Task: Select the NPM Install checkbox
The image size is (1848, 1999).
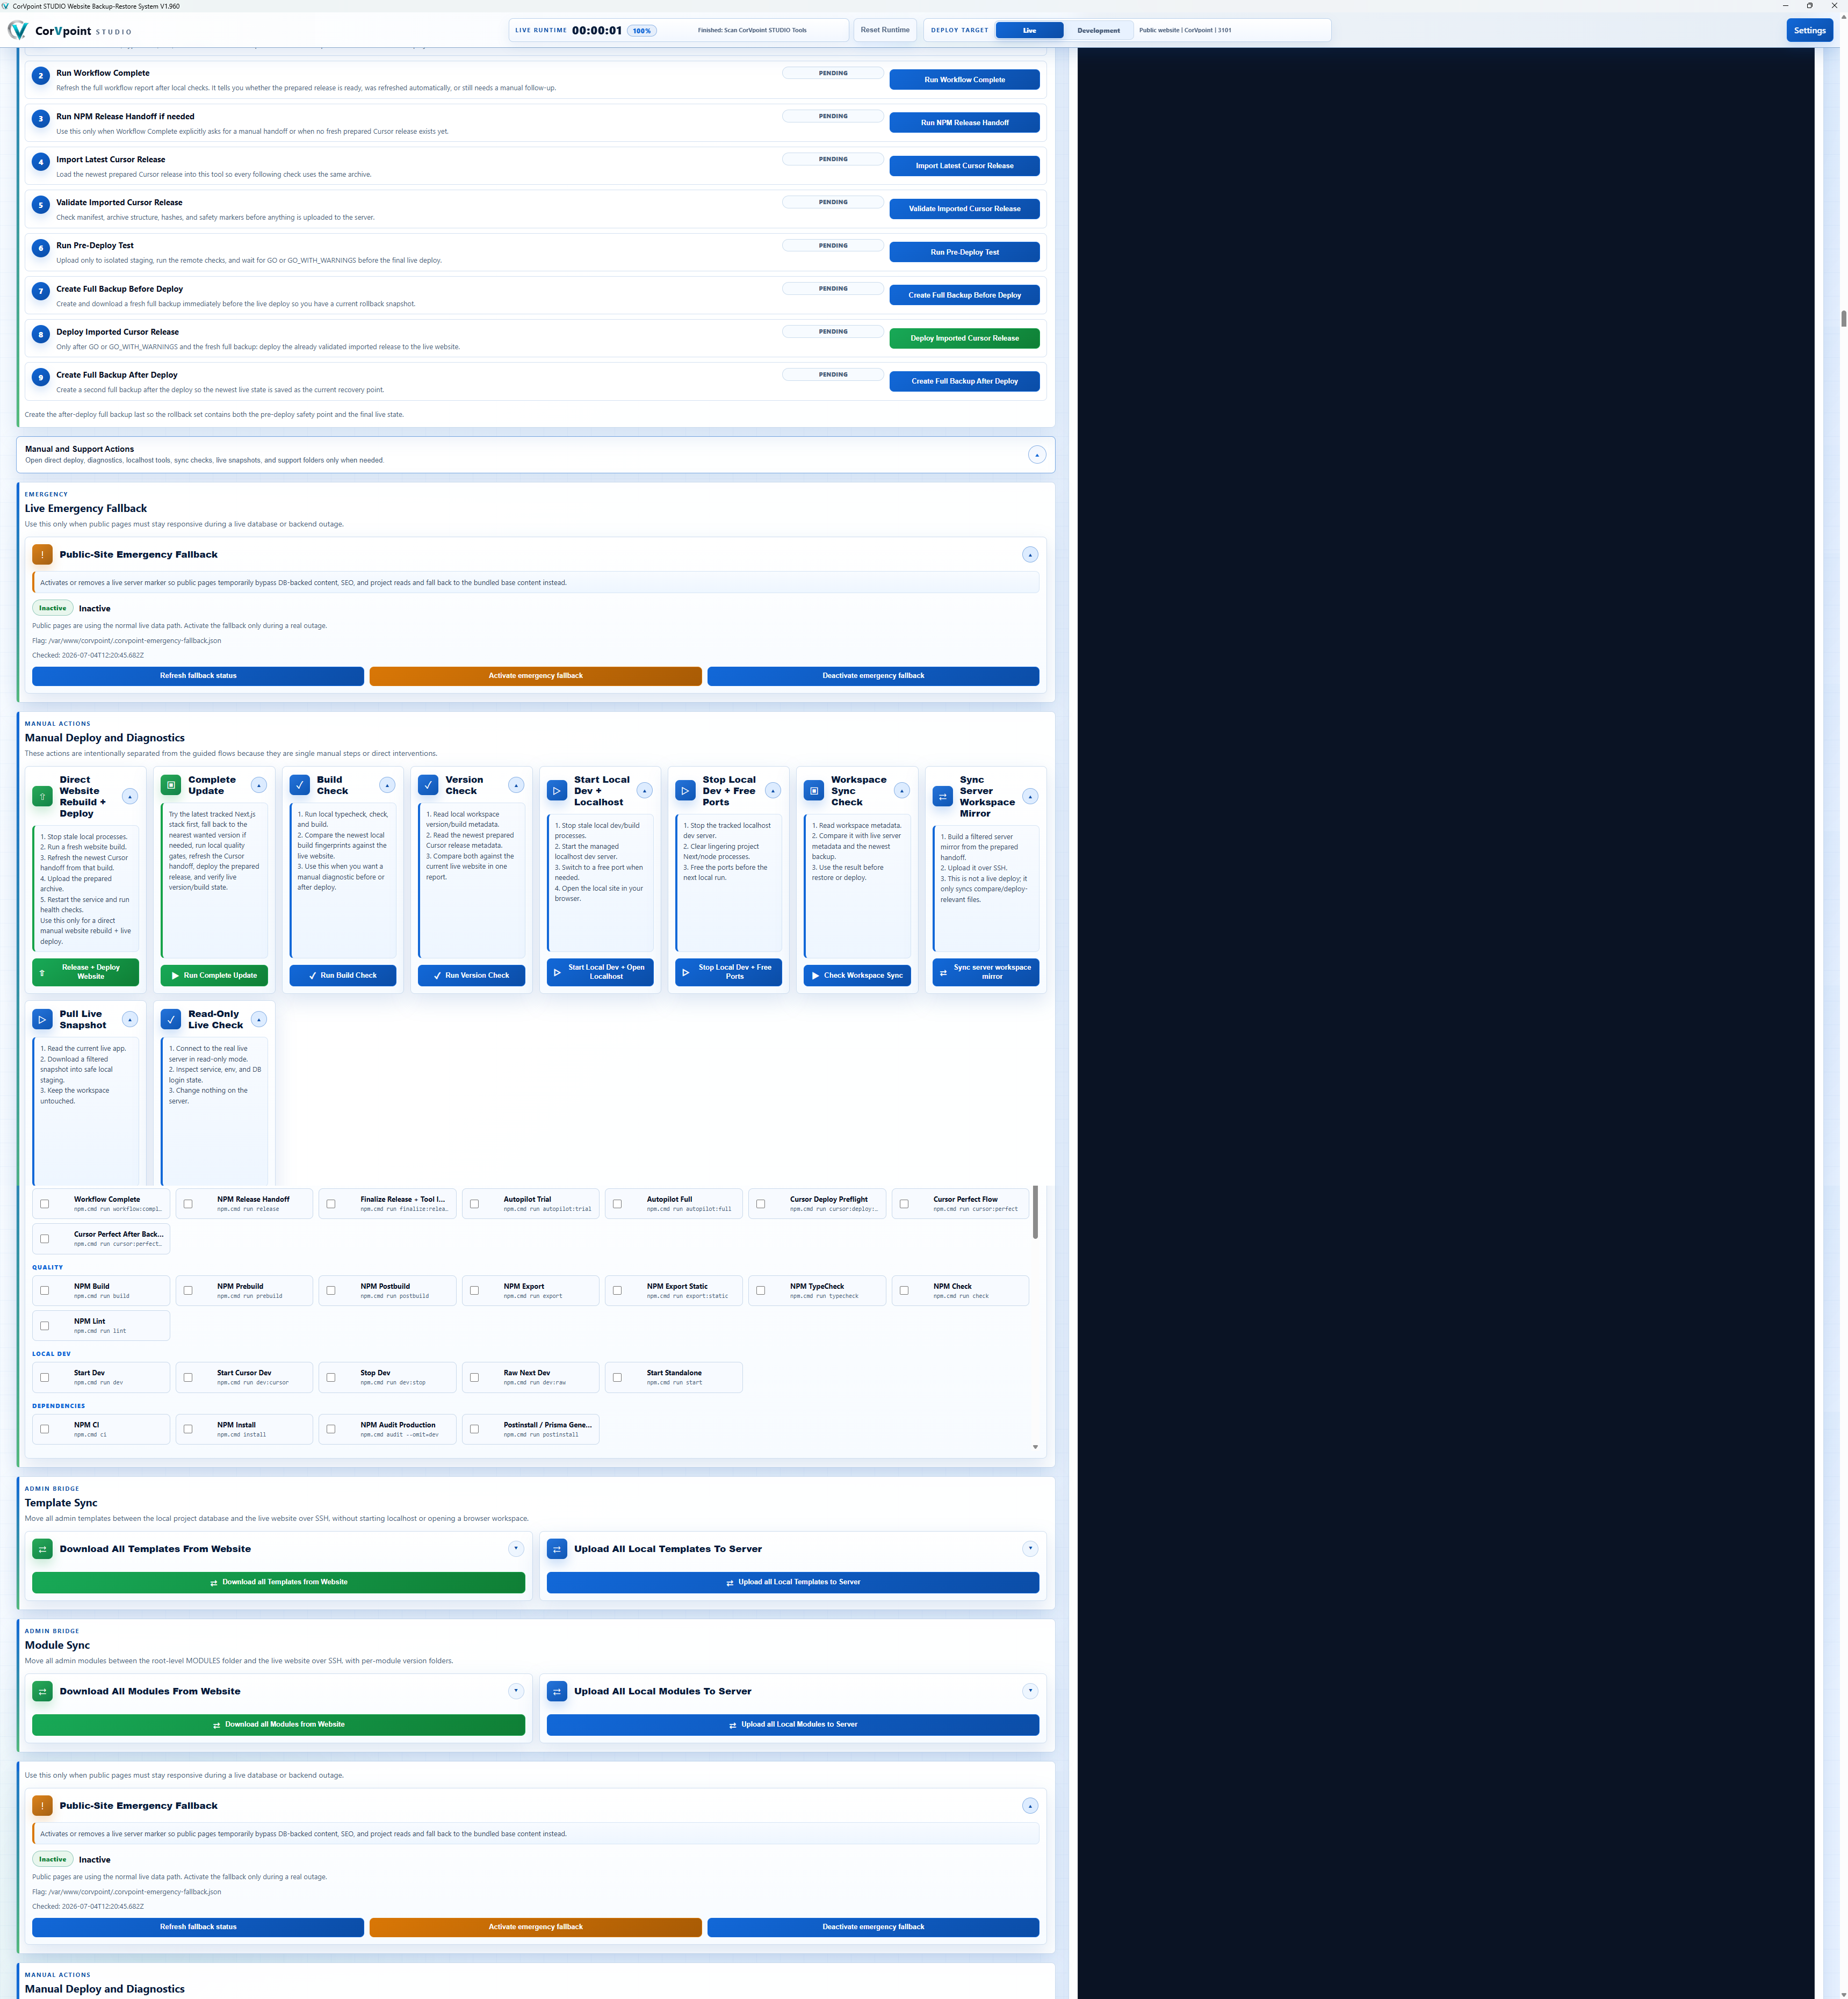Action: (188, 1429)
